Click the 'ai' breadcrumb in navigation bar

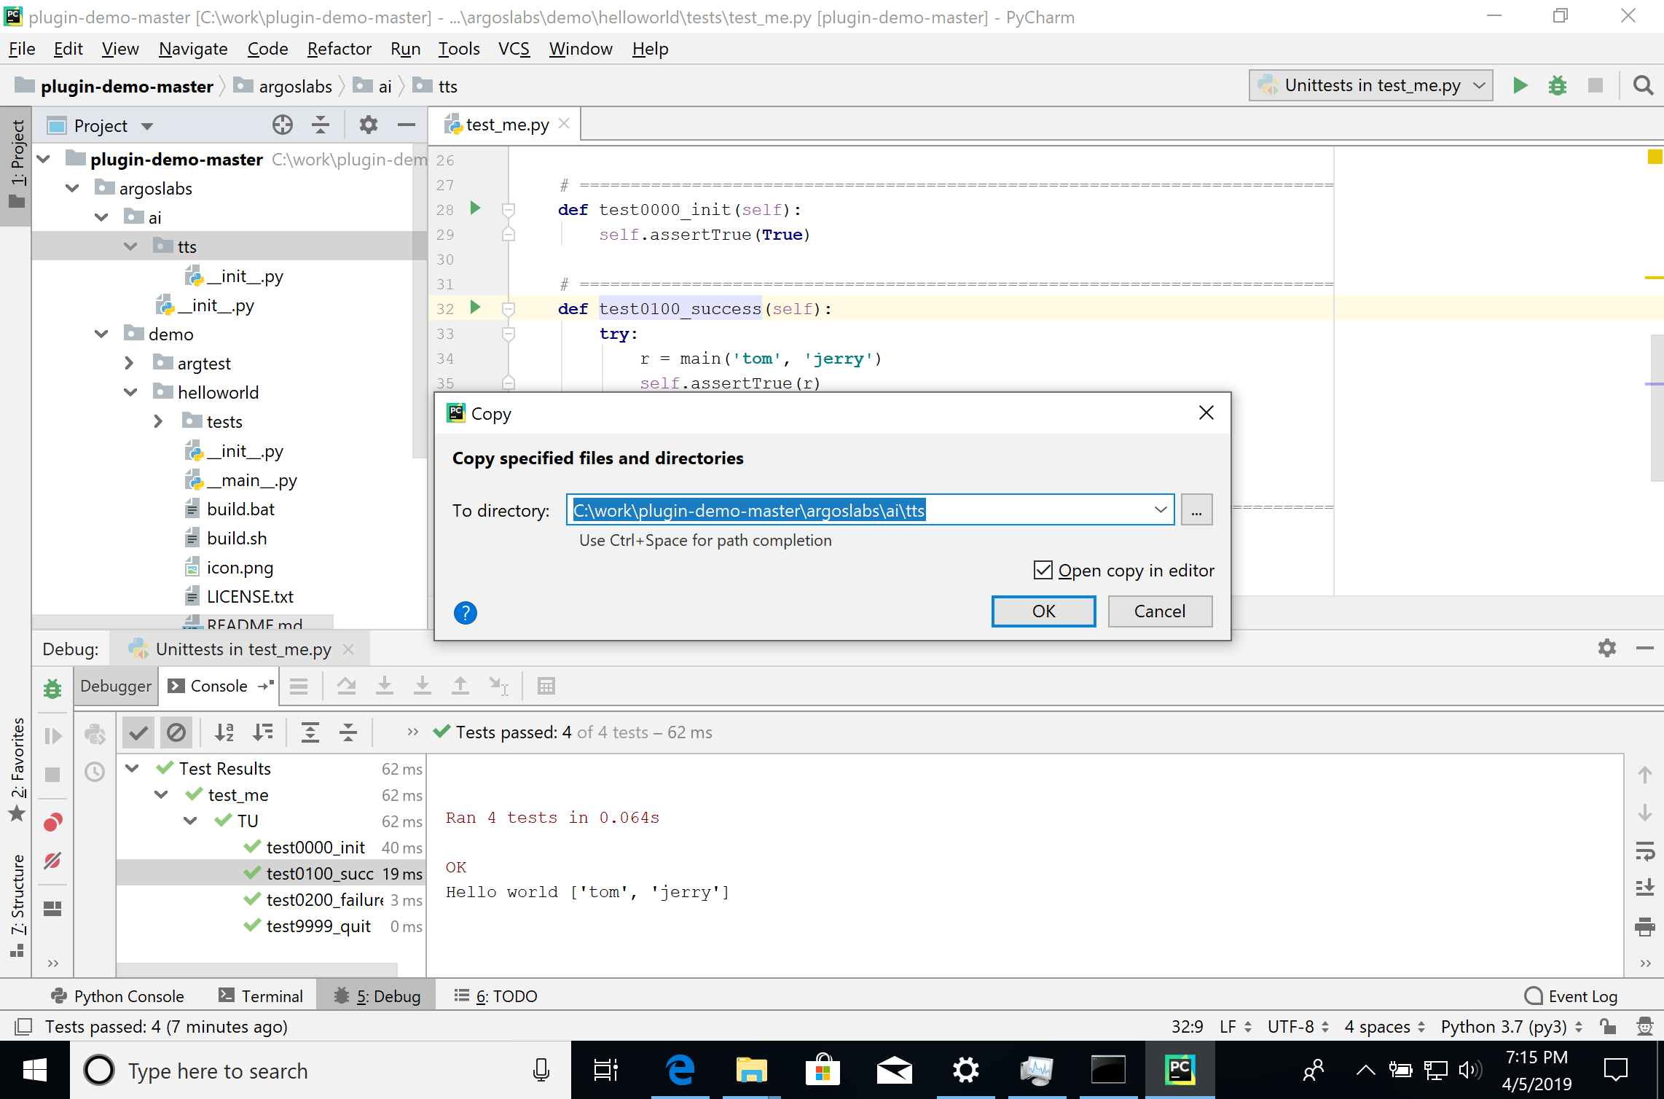[385, 86]
